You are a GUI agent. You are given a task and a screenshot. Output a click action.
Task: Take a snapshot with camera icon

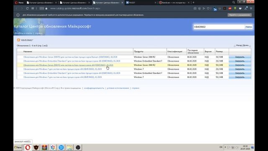(x=195, y=8)
